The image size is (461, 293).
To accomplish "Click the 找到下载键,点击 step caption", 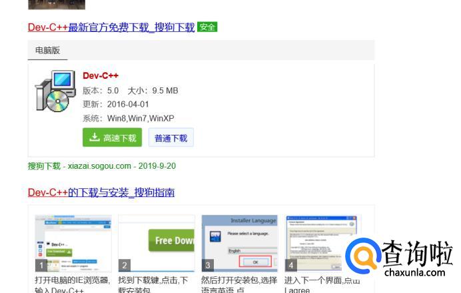I will tap(153, 285).
